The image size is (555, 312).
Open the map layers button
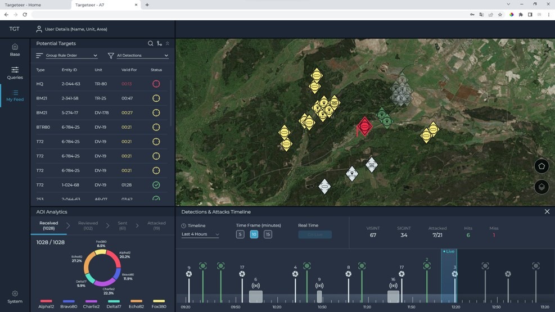click(542, 187)
